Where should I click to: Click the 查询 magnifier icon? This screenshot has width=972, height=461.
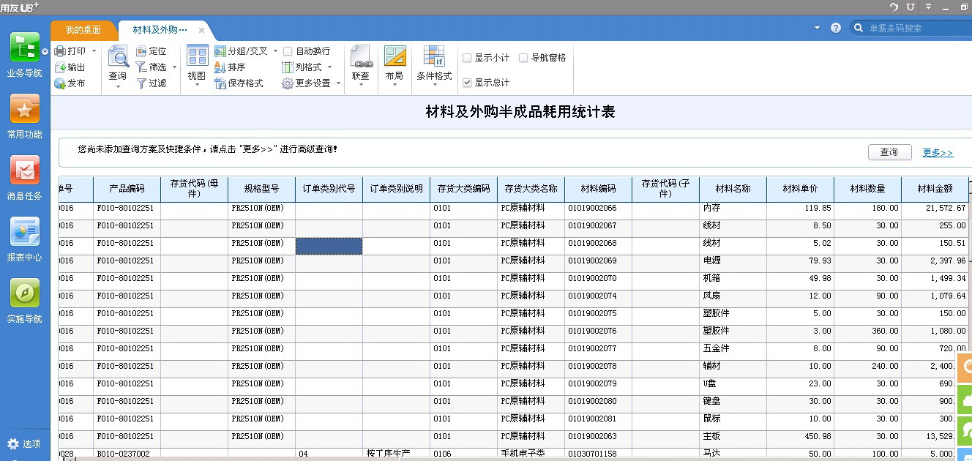(x=117, y=56)
